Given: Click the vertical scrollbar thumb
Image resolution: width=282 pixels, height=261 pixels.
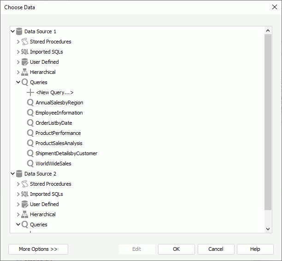Looking at the screenshot, I should coord(268,122).
